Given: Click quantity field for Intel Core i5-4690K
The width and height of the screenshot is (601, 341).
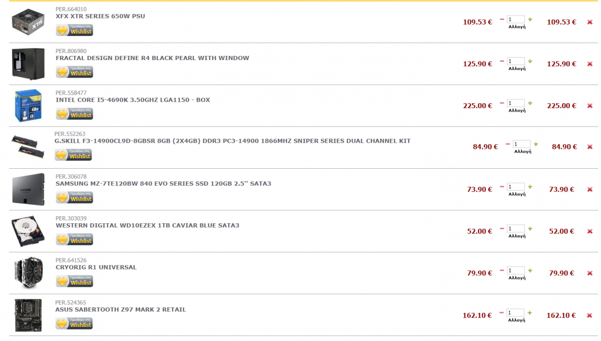Looking at the screenshot, I should [516, 103].
